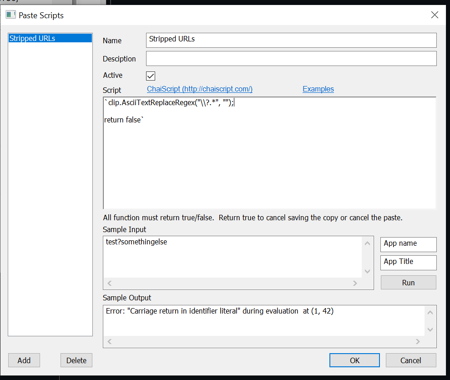Click 'test?somethingelse' sample input text
Screen dimensions: 450x380
tap(137, 242)
